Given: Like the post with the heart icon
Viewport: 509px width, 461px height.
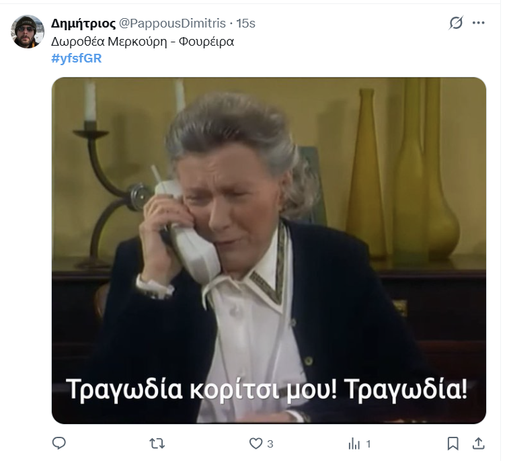Looking at the screenshot, I should 256,444.
